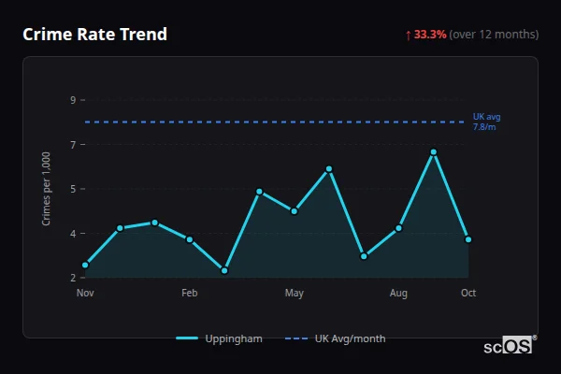
Task: Click the y-axis value '5'
Action: [73, 189]
